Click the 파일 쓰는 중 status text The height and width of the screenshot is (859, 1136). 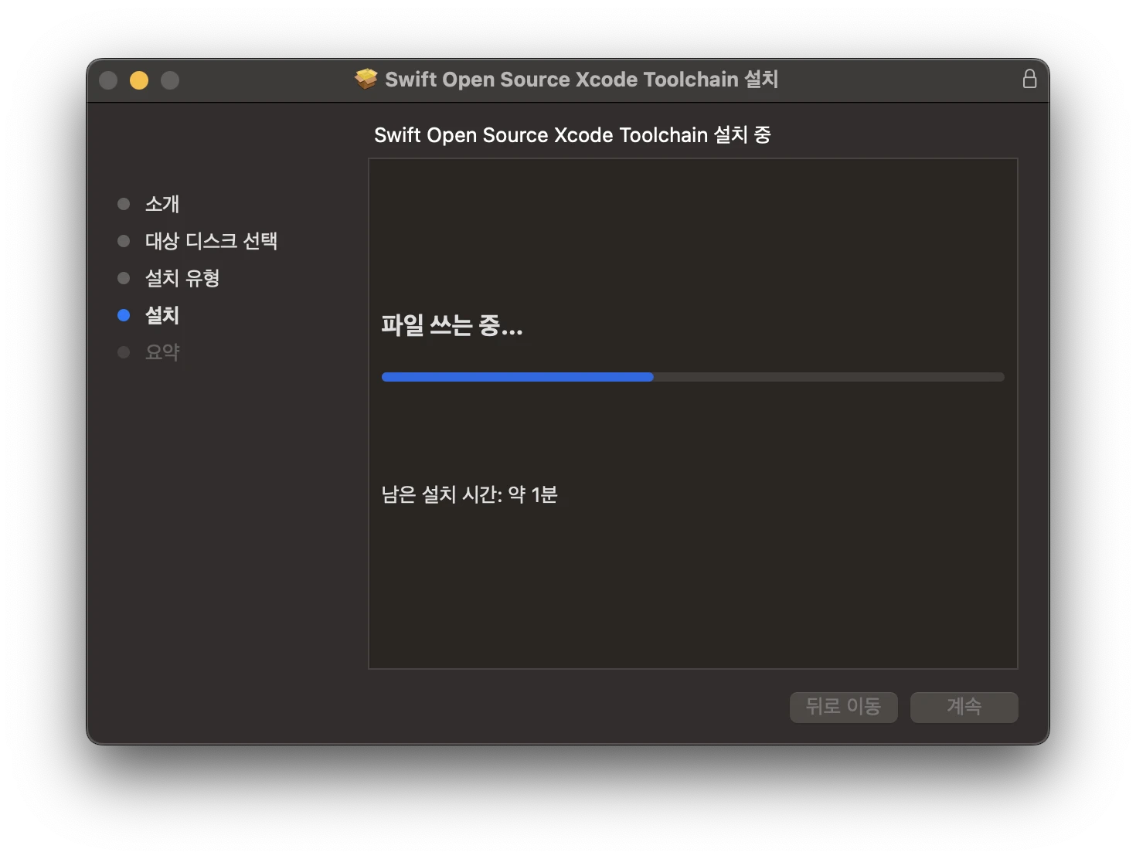pos(452,327)
